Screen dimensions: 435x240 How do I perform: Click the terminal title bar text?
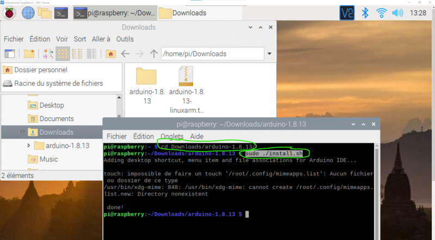click(x=241, y=124)
